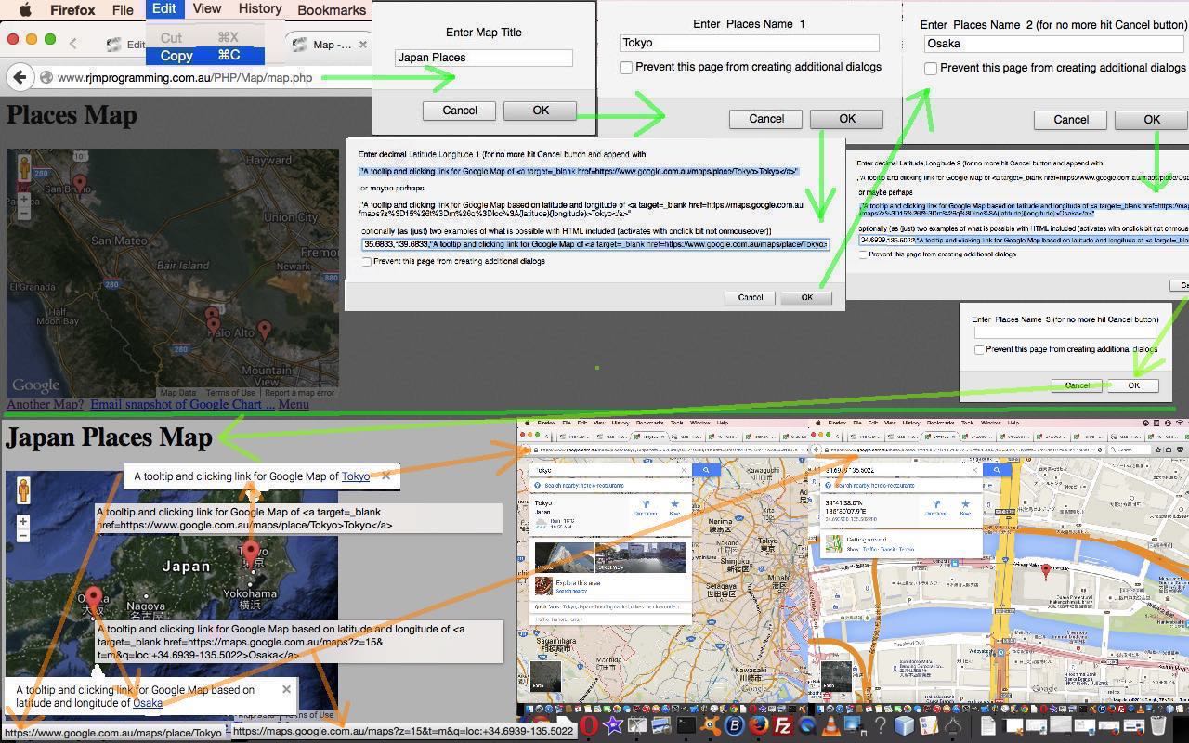
Task: Open the Edit menu in menu bar
Action: point(163,9)
